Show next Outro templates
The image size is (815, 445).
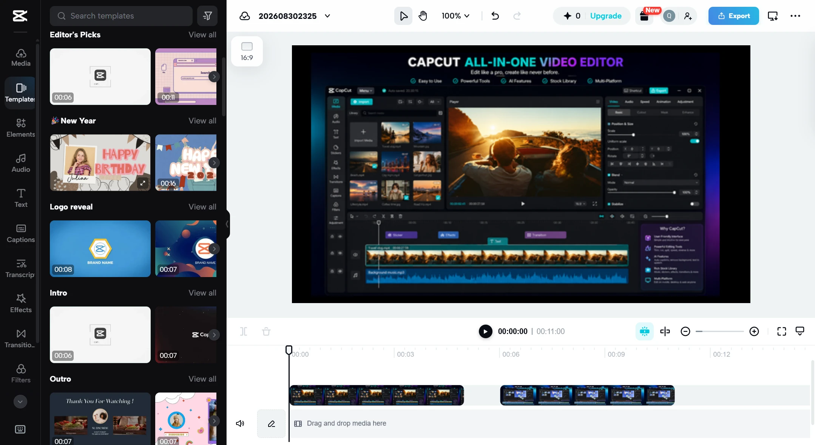[x=214, y=421]
